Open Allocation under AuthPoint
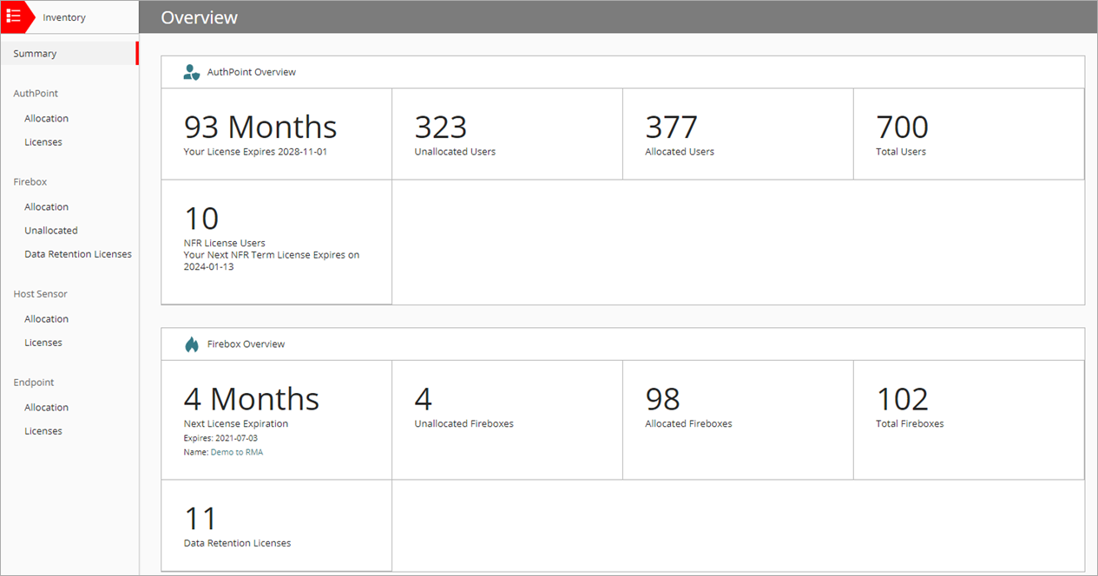The width and height of the screenshot is (1098, 576). pyautogui.click(x=46, y=119)
